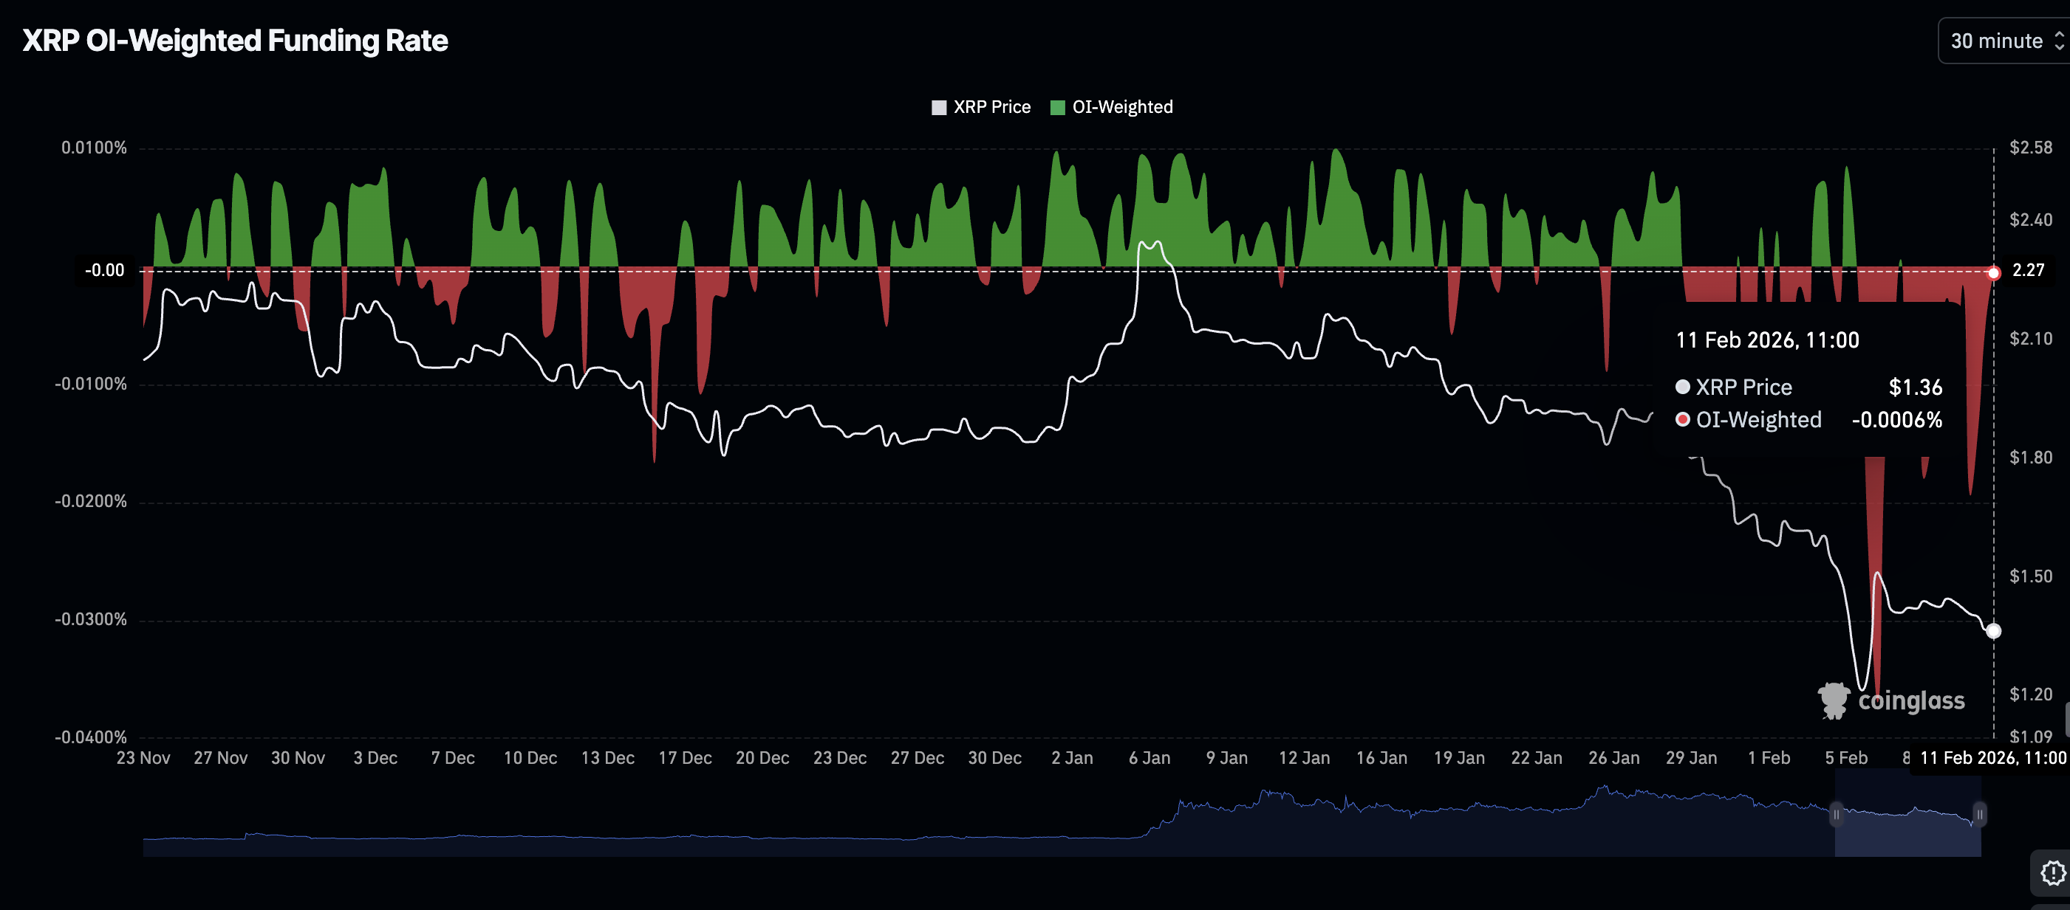This screenshot has height=910, width=2070.
Task: Grab the left range-slider handle
Action: pos(1836,815)
